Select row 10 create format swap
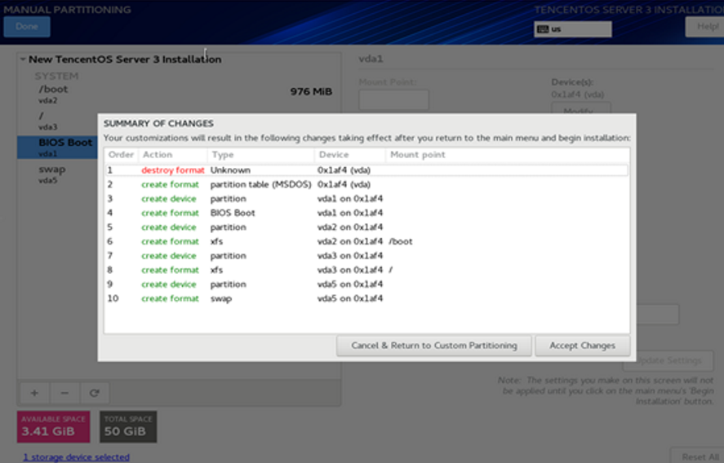 366,299
